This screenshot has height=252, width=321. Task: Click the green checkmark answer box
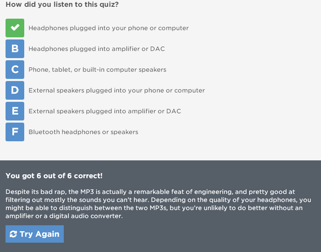[x=15, y=28]
